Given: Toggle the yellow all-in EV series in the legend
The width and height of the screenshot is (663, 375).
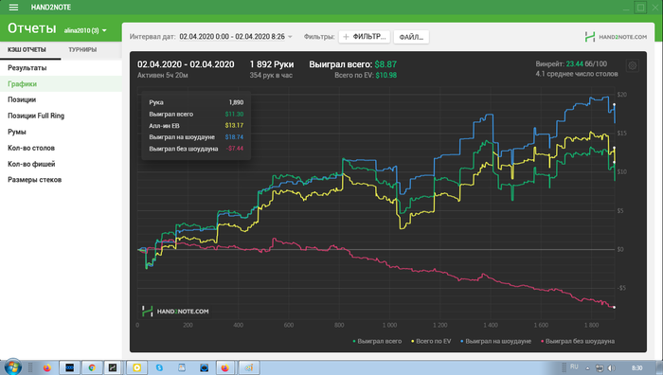Looking at the screenshot, I should (x=431, y=341).
